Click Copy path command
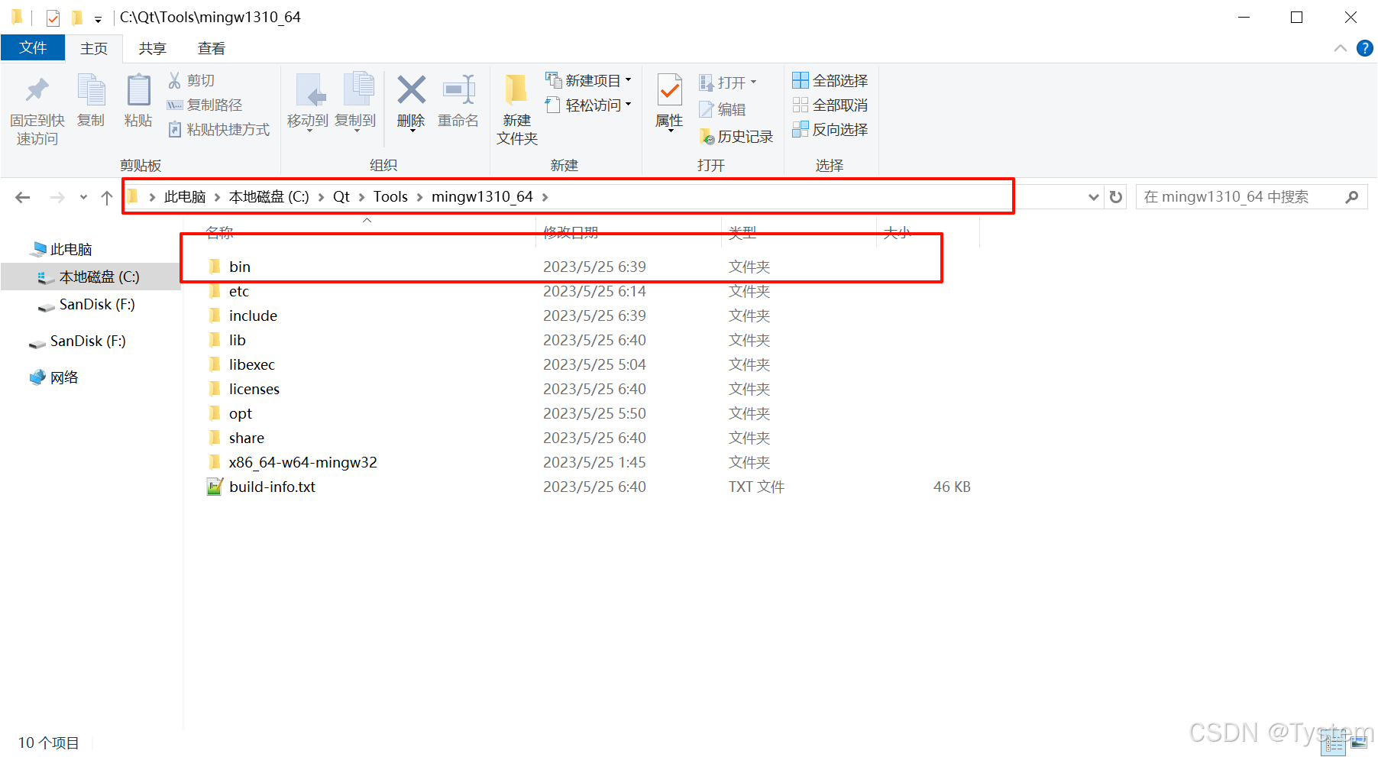 click(205, 105)
